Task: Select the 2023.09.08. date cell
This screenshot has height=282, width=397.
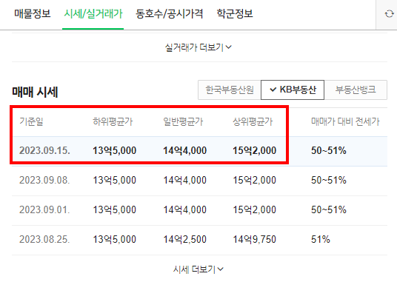Action: 44,180
